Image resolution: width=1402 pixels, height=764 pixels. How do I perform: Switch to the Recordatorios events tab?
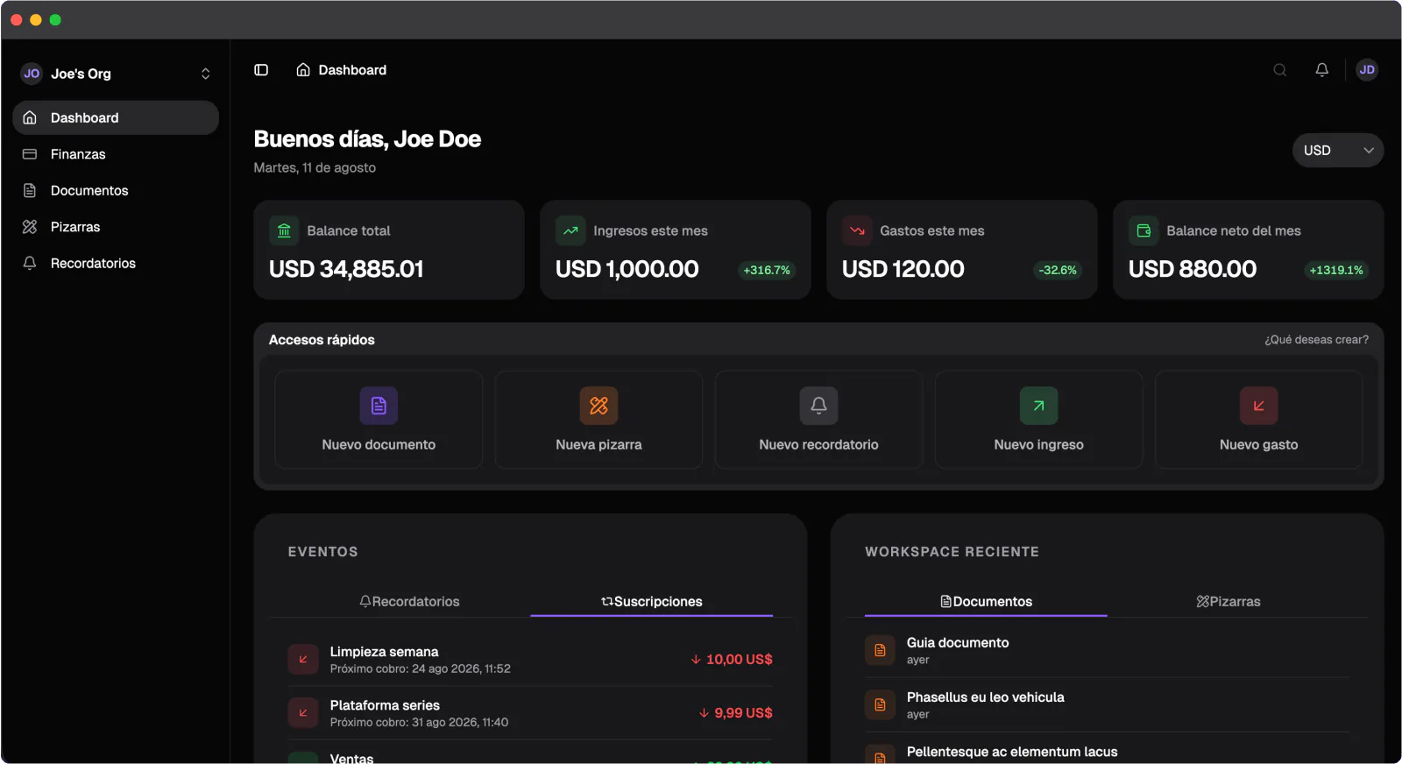[409, 601]
